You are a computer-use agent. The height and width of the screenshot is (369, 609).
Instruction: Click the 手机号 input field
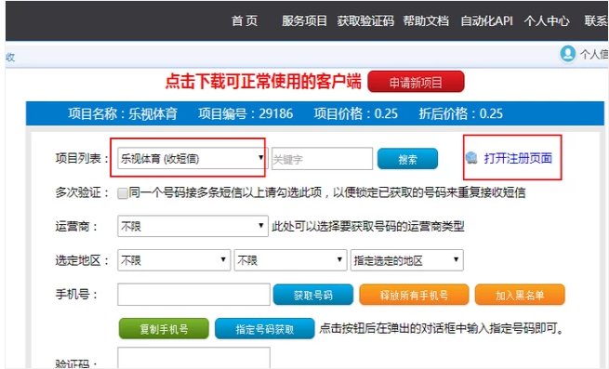(x=193, y=295)
